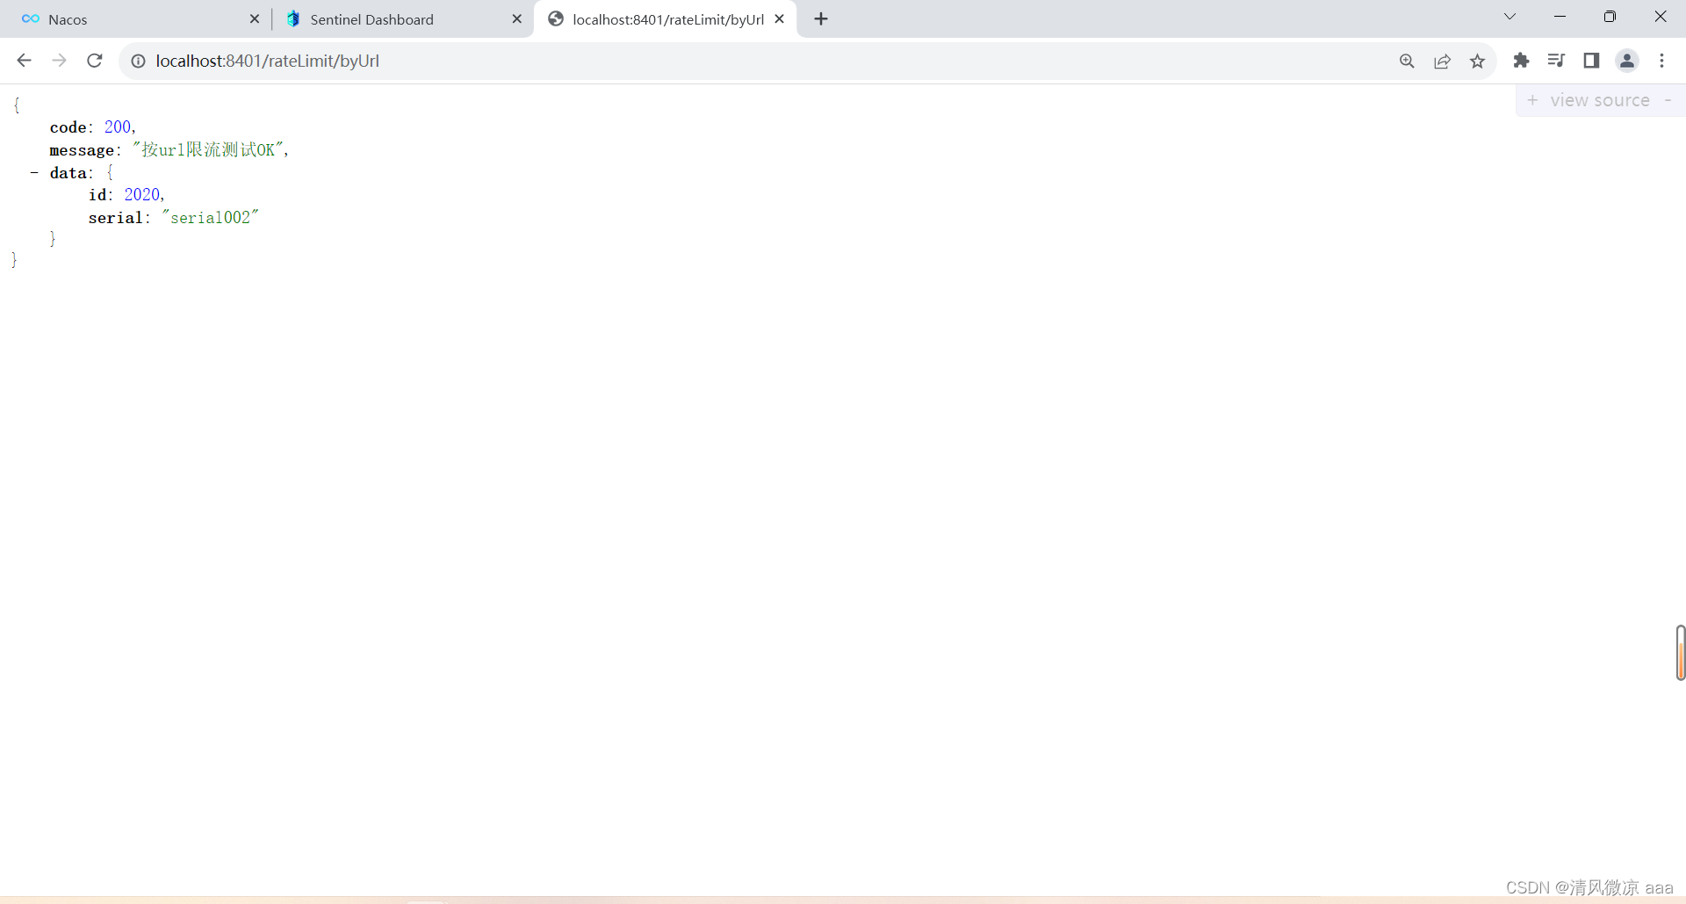1686x904 pixels.
Task: Click the id key label
Action: click(97, 195)
